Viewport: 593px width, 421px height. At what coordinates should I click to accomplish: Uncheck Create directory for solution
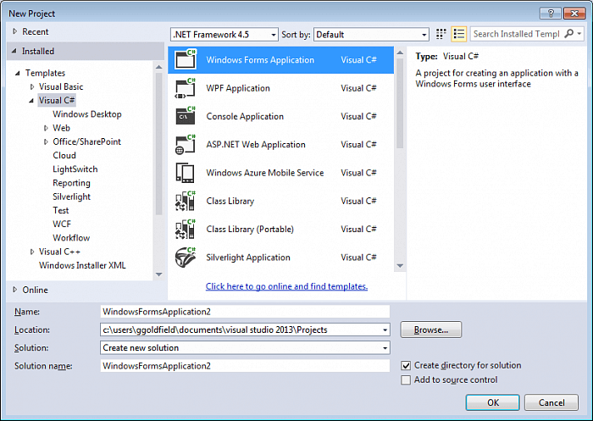(407, 366)
